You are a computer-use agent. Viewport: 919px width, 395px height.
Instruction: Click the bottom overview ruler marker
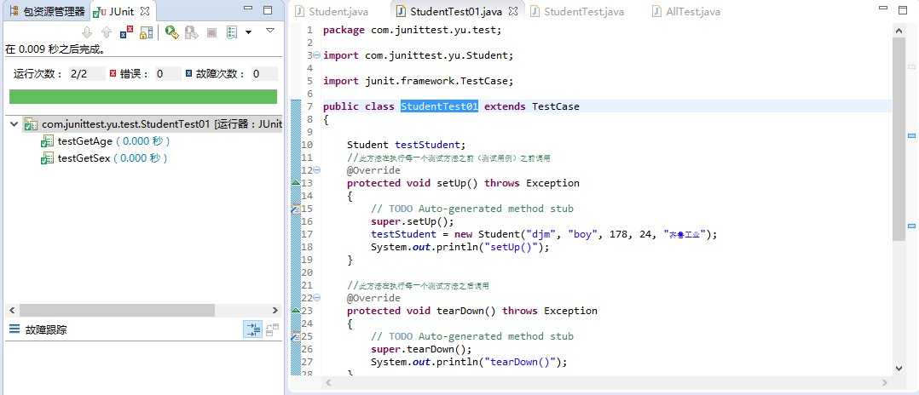click(912, 226)
